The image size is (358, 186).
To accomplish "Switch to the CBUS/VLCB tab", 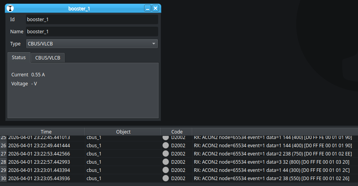I will [48, 58].
